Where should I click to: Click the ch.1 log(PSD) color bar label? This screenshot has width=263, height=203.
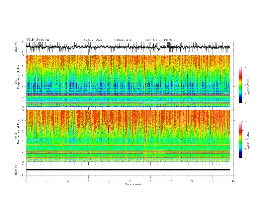[248, 87]
